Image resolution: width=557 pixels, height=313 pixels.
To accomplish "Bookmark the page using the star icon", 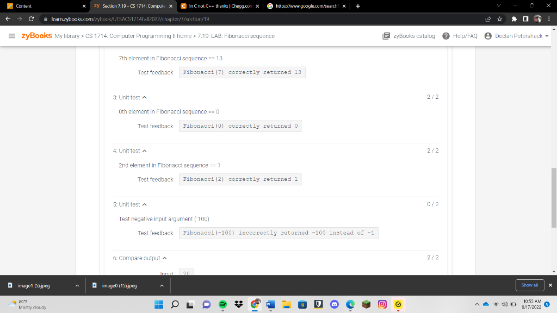I will tap(499, 18).
